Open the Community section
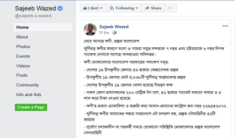 [x=27, y=85]
